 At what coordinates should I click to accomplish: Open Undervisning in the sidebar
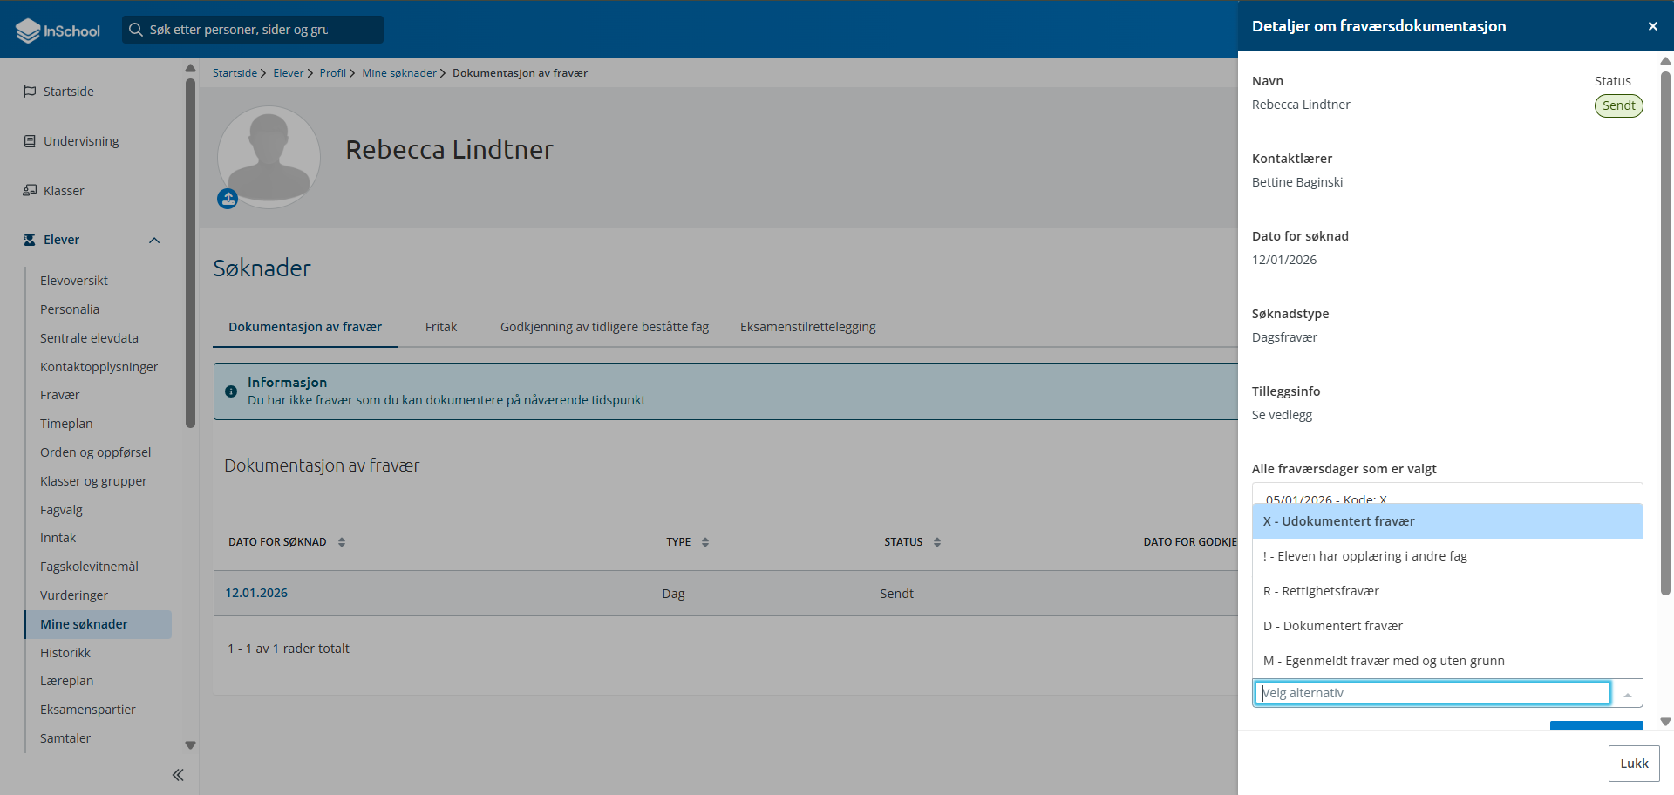tap(81, 141)
